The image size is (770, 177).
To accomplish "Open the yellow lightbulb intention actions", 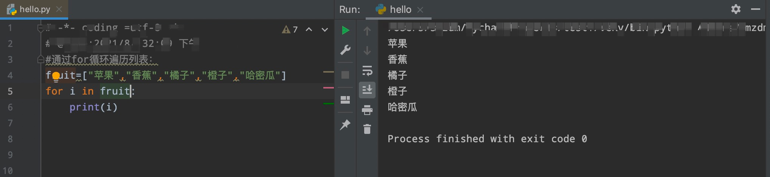I will pyautogui.click(x=56, y=76).
